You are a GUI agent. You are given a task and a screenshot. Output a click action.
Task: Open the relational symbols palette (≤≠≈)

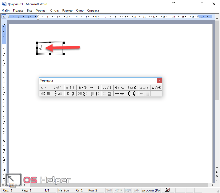tap(45, 88)
